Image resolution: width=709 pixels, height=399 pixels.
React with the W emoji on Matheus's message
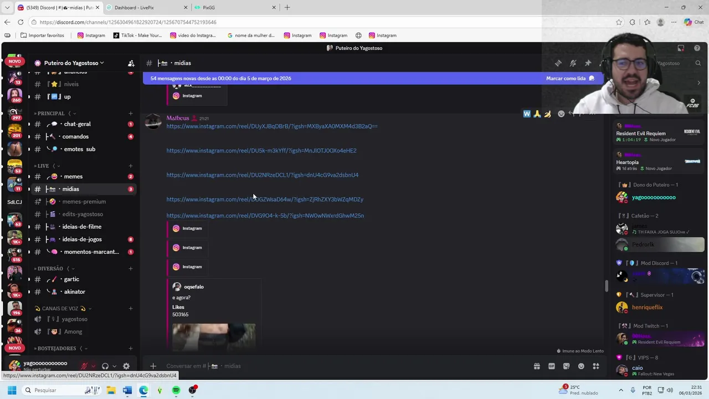click(527, 114)
